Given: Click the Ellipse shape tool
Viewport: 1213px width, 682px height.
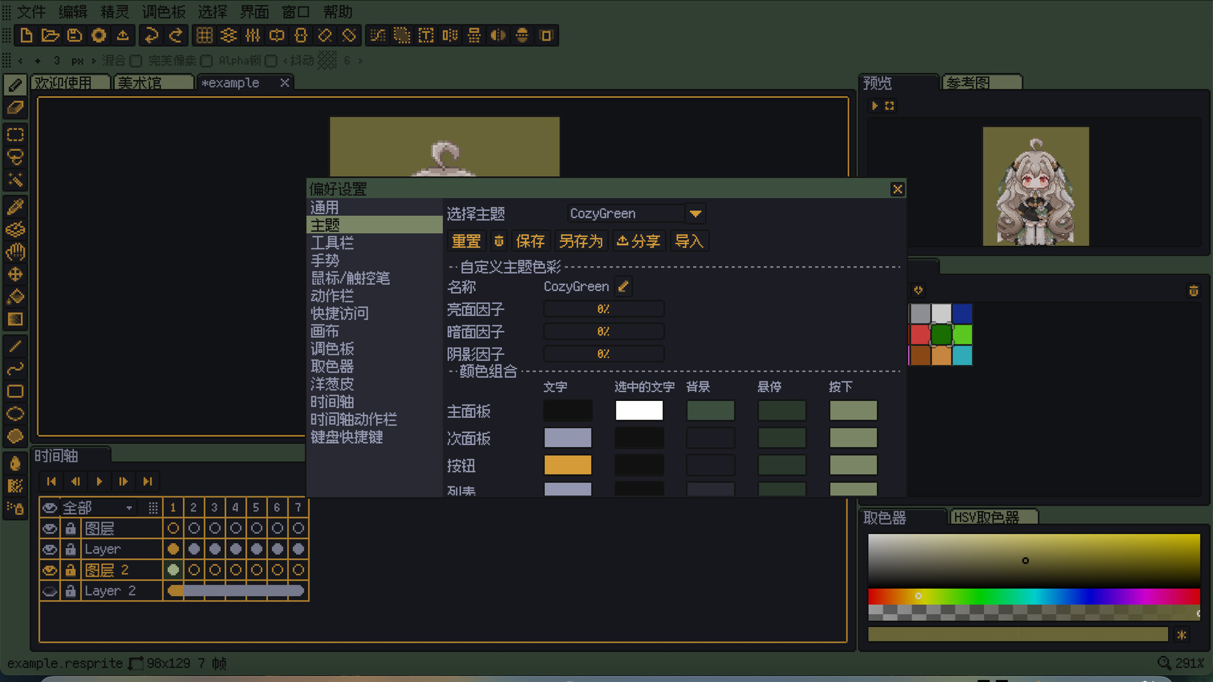Looking at the screenshot, I should tap(15, 414).
